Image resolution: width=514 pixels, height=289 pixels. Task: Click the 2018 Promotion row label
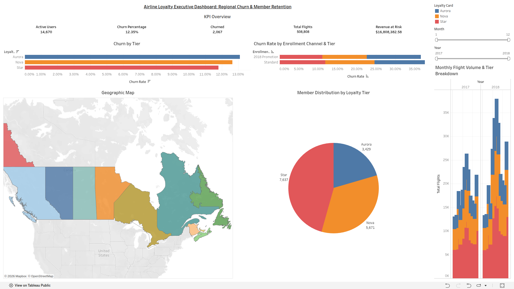pyautogui.click(x=266, y=57)
